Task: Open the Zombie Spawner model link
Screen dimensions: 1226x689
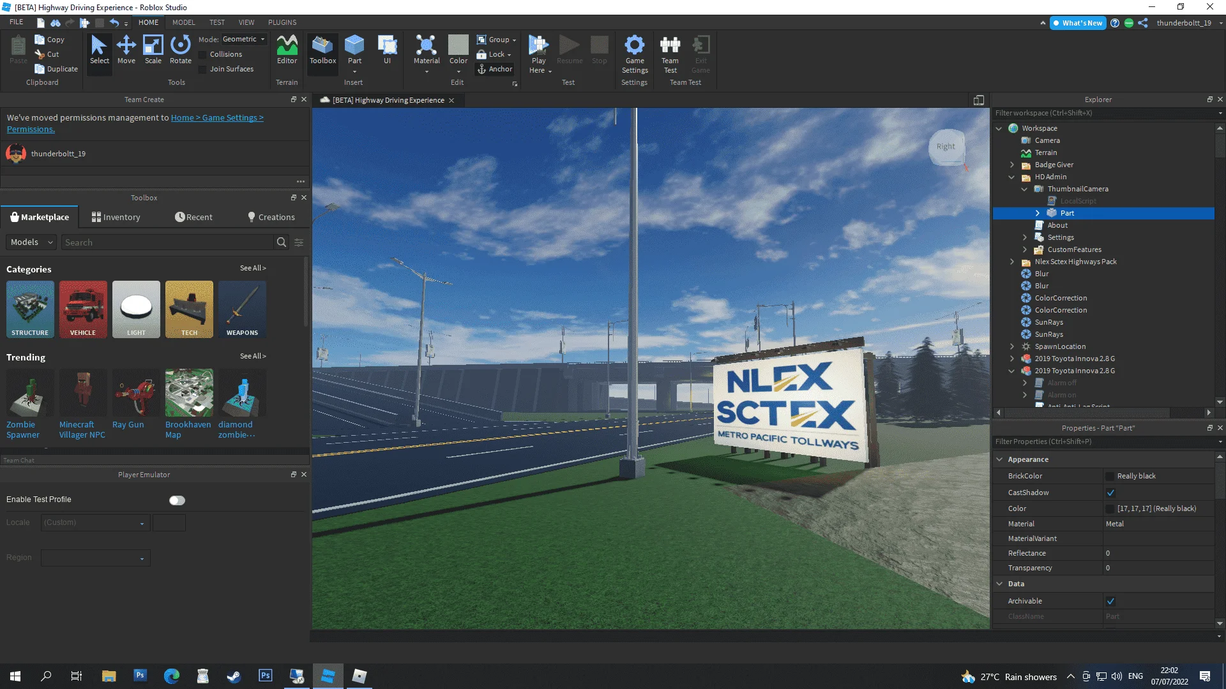Action: tap(23, 430)
